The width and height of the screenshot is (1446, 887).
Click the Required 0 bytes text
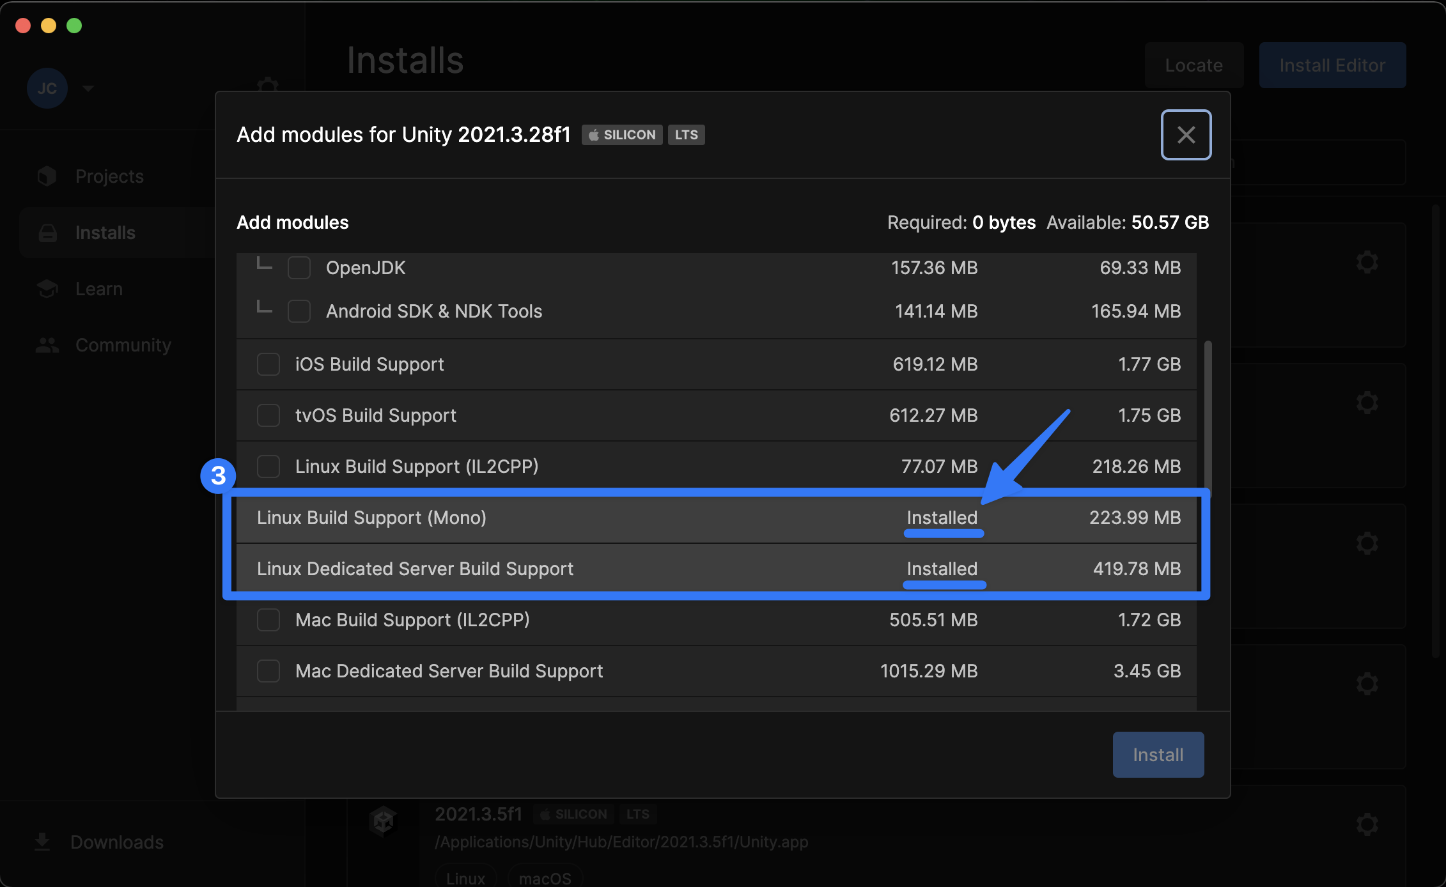click(x=961, y=222)
